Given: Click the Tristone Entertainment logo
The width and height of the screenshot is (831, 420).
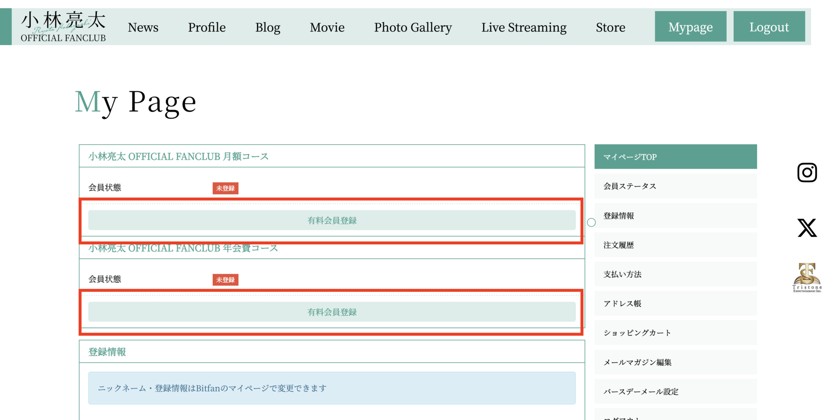Looking at the screenshot, I should pyautogui.click(x=806, y=277).
